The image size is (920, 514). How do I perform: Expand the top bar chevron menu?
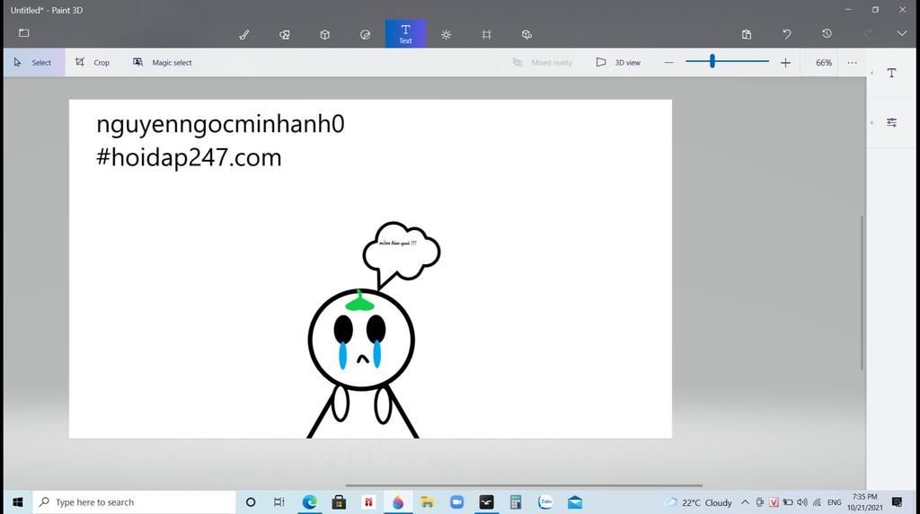(x=902, y=33)
